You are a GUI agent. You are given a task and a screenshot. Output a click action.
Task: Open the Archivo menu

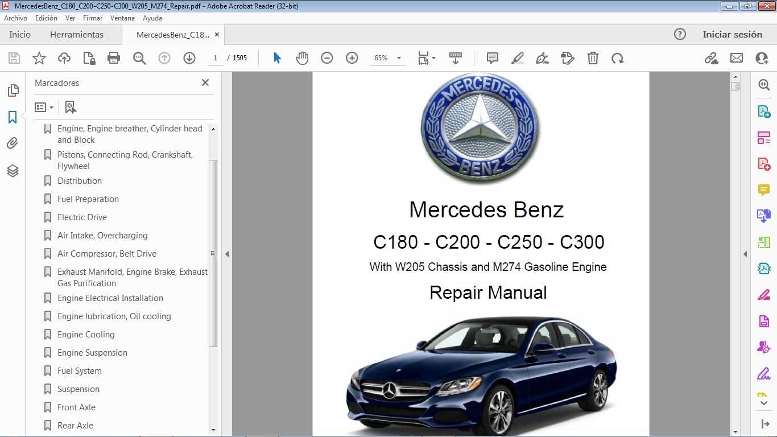(x=16, y=18)
